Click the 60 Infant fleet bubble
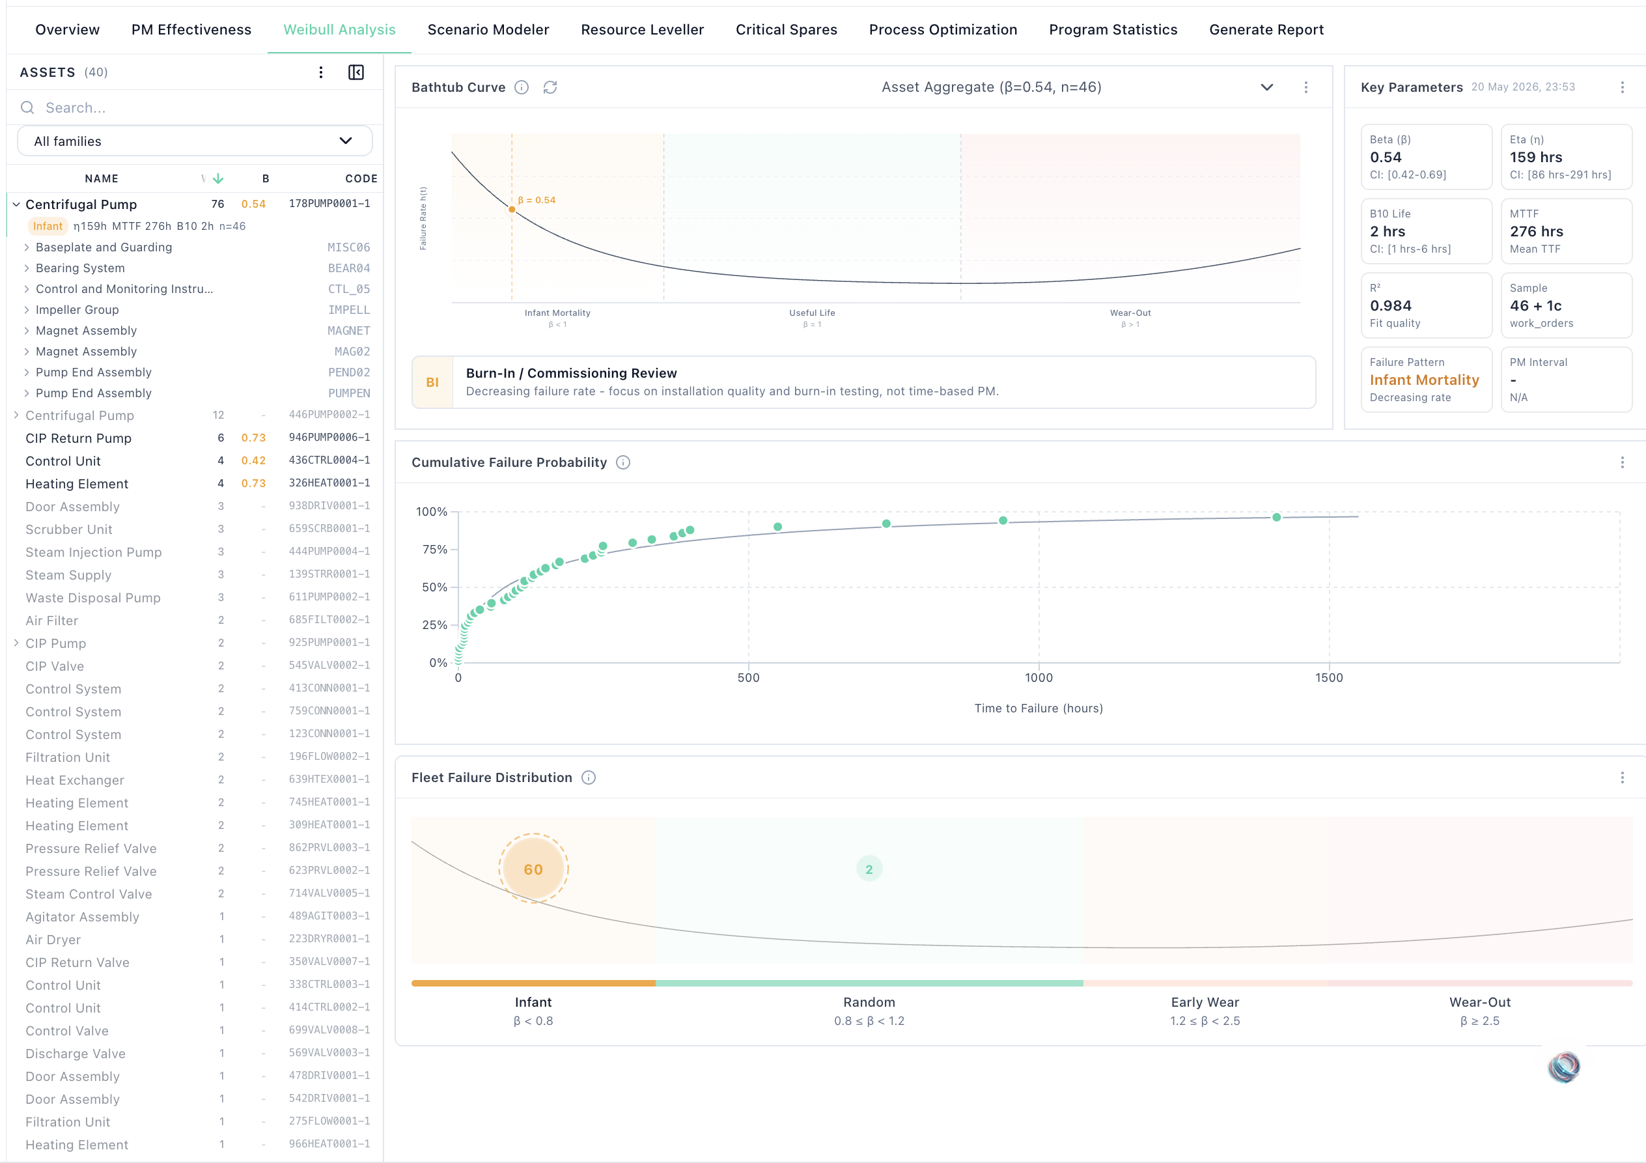This screenshot has height=1163, width=1646. 533,869
